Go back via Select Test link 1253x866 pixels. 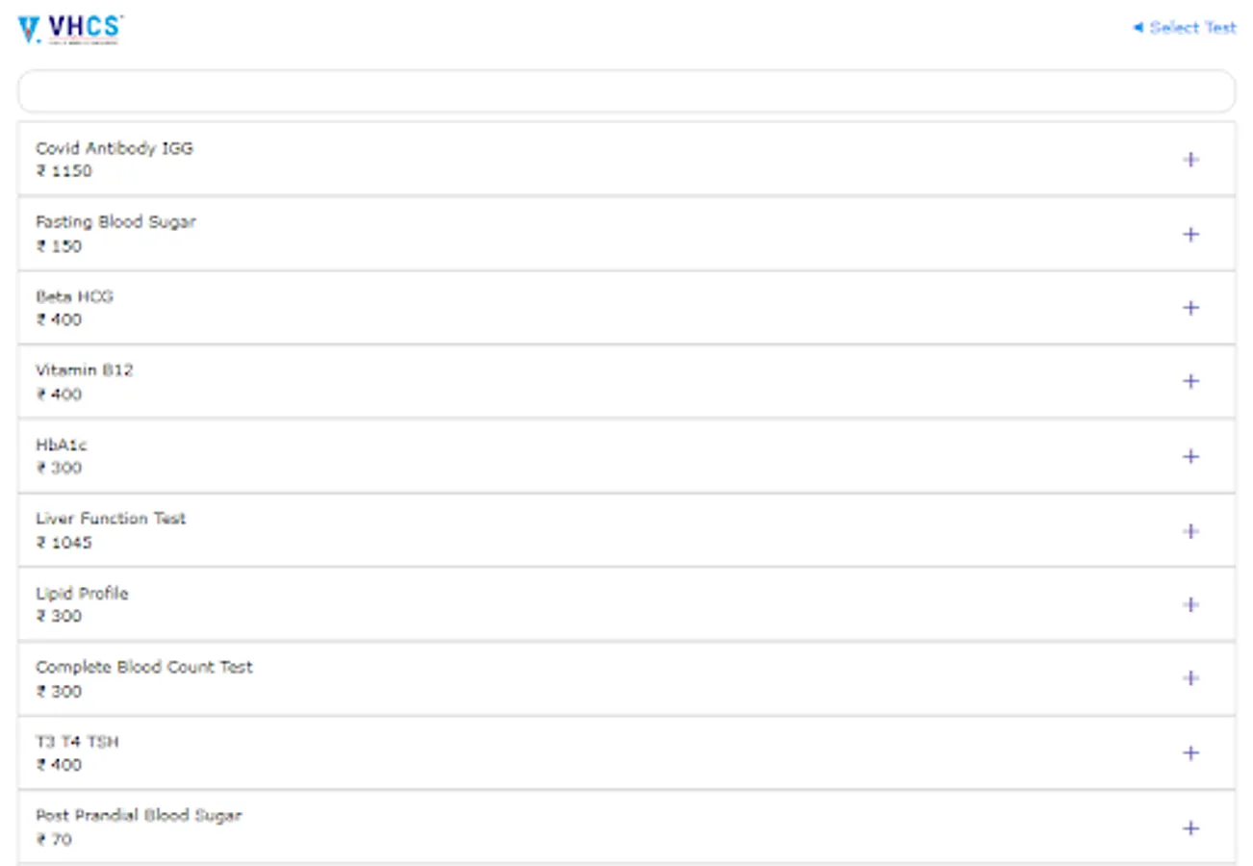(1185, 28)
